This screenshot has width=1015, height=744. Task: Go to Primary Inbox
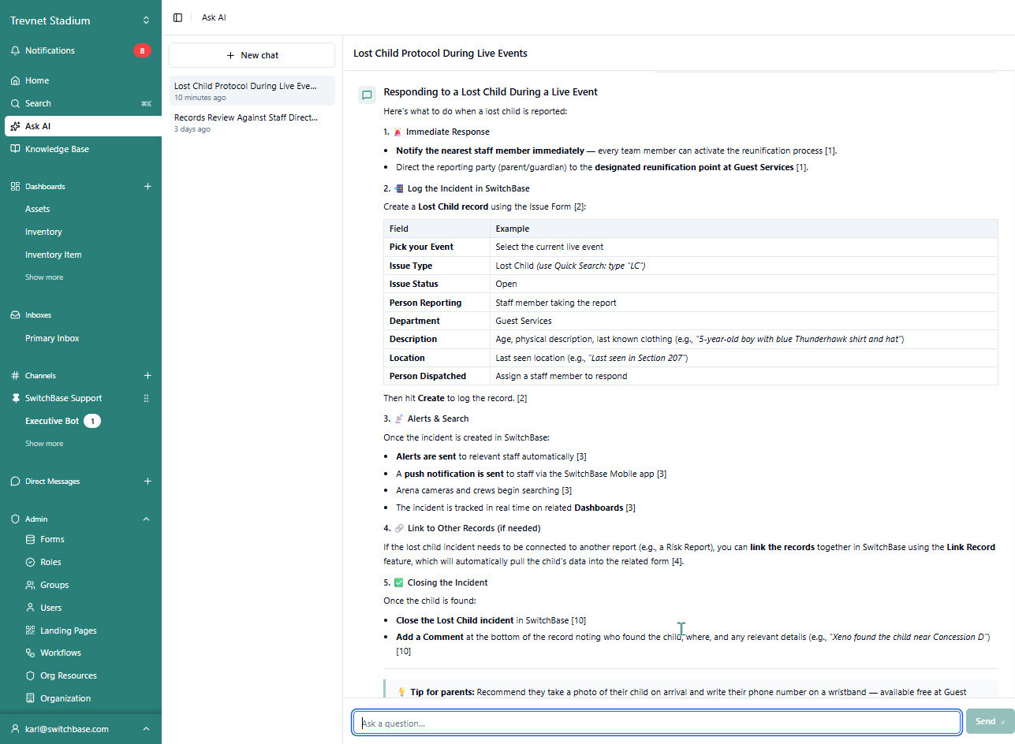click(x=52, y=338)
